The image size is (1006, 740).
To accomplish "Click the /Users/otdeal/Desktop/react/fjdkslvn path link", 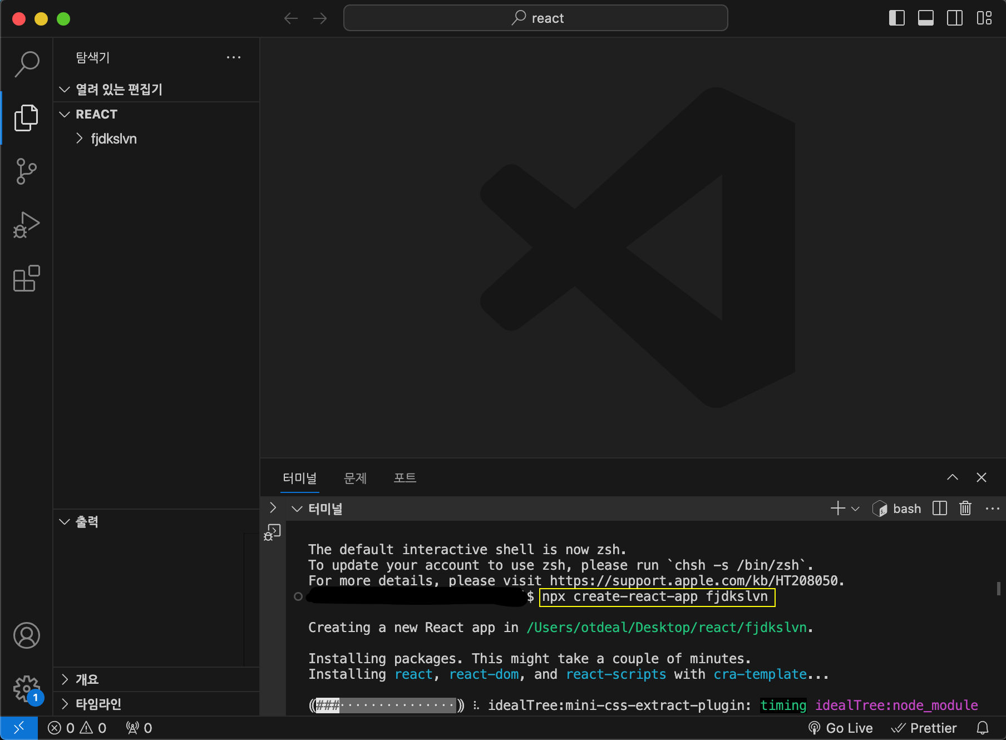I will (667, 628).
